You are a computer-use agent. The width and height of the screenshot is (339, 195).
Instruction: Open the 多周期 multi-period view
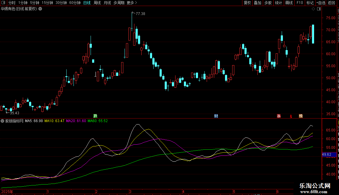click(x=119, y=3)
